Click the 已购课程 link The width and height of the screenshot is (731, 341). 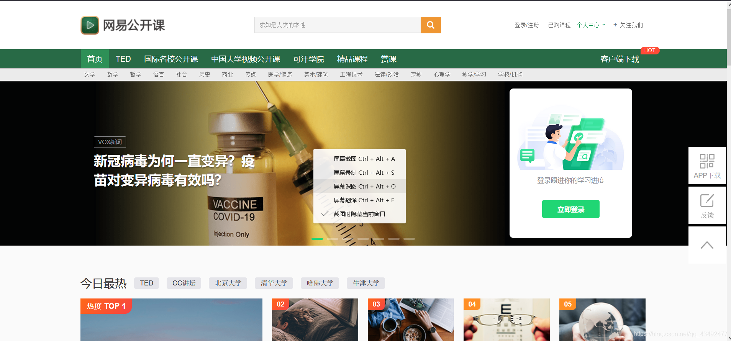point(559,25)
